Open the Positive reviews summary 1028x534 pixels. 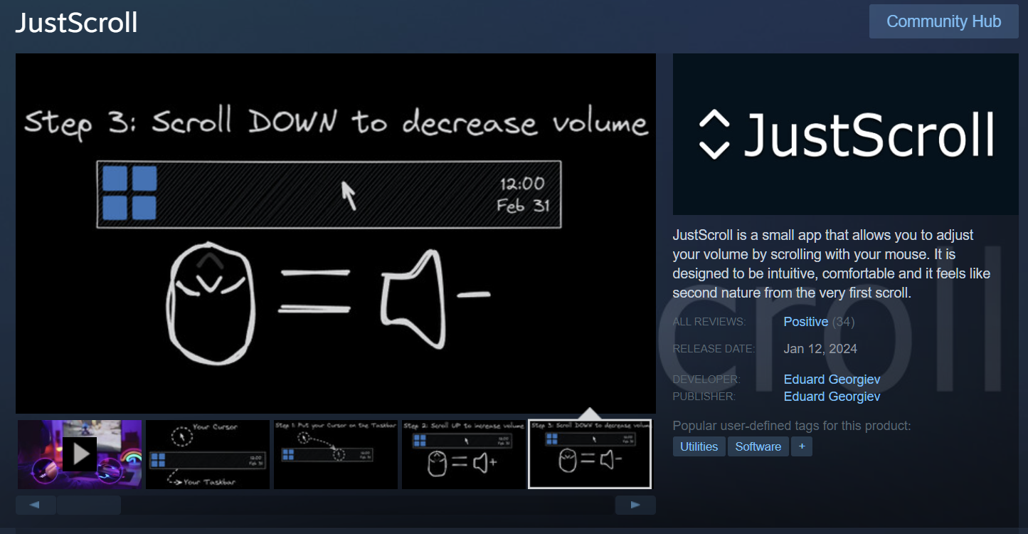coord(805,321)
